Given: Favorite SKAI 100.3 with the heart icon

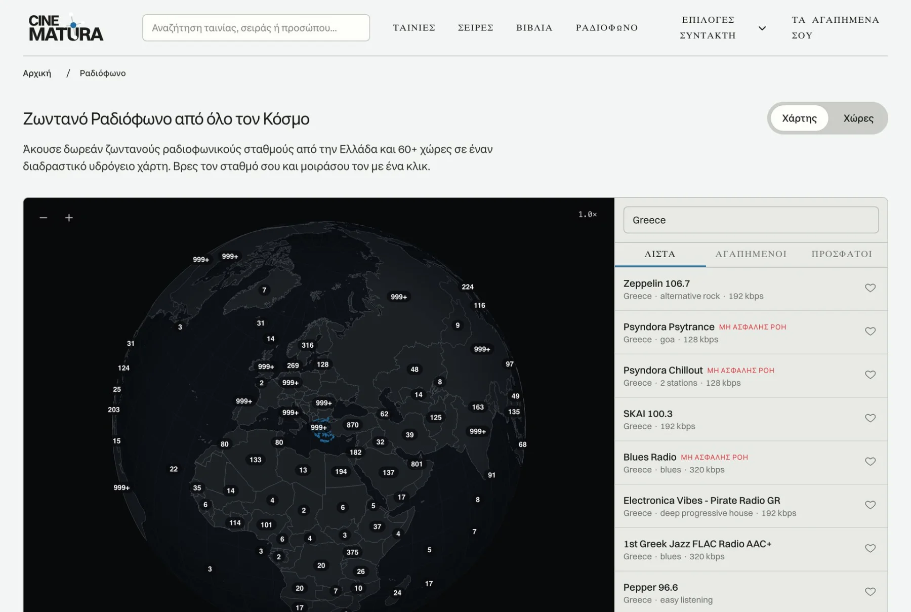Looking at the screenshot, I should click(x=870, y=418).
